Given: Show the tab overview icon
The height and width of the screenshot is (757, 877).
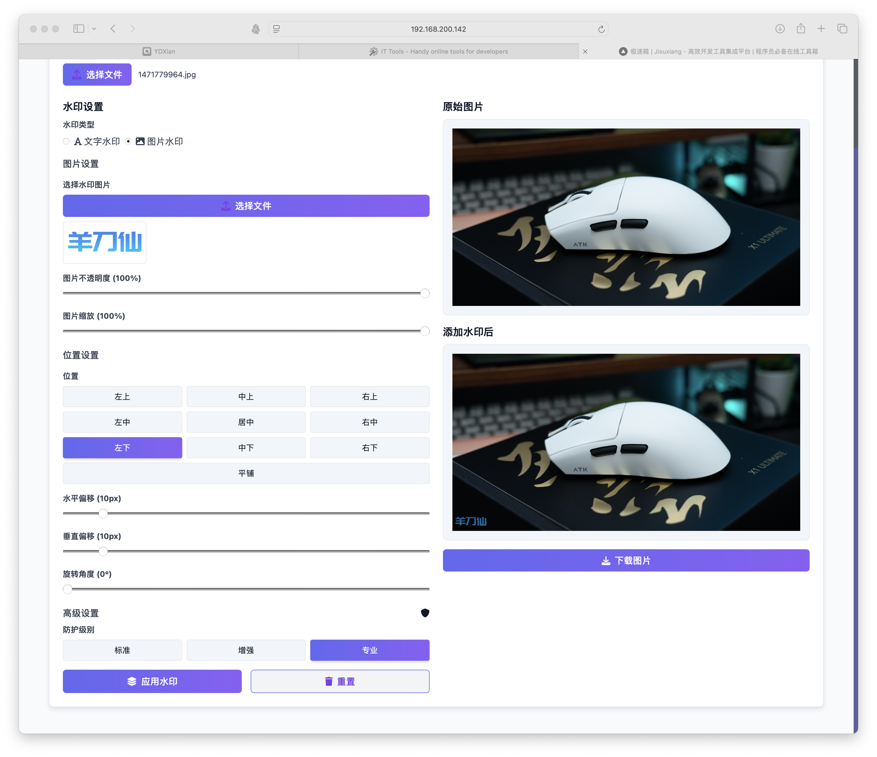Looking at the screenshot, I should [x=842, y=29].
